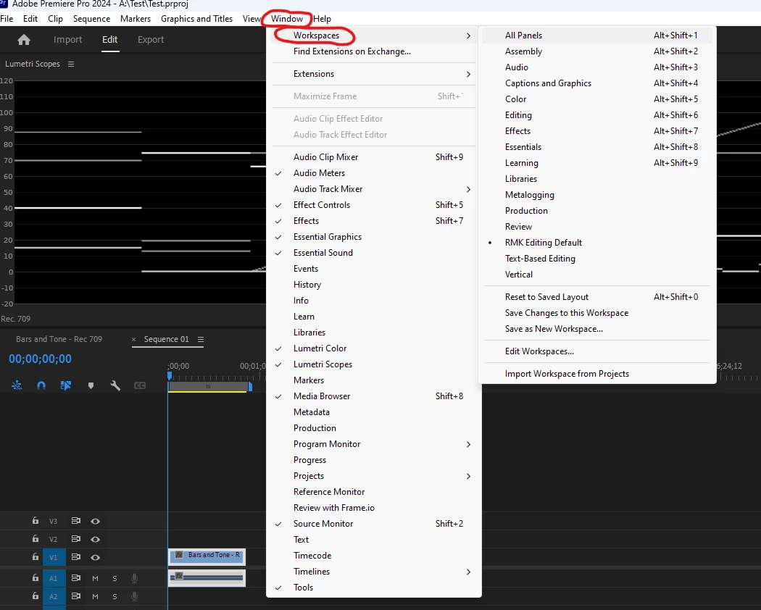Viewport: 761px width, 610px height.
Task: Select the V3 track label
Action: tap(54, 521)
